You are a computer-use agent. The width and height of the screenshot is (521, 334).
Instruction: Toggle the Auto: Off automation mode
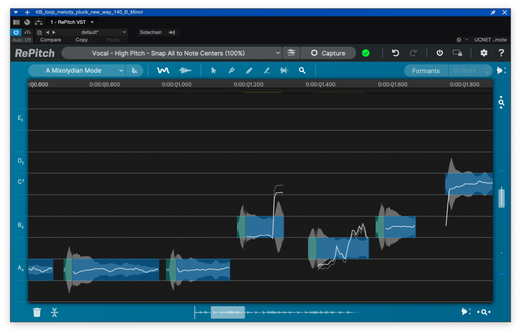[x=22, y=40]
